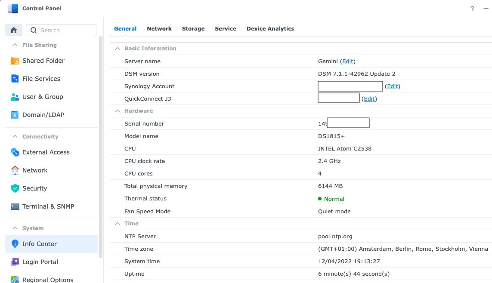The height and width of the screenshot is (283, 492).
Task: Open Shared Folder icon in sidebar
Action: tap(15, 61)
